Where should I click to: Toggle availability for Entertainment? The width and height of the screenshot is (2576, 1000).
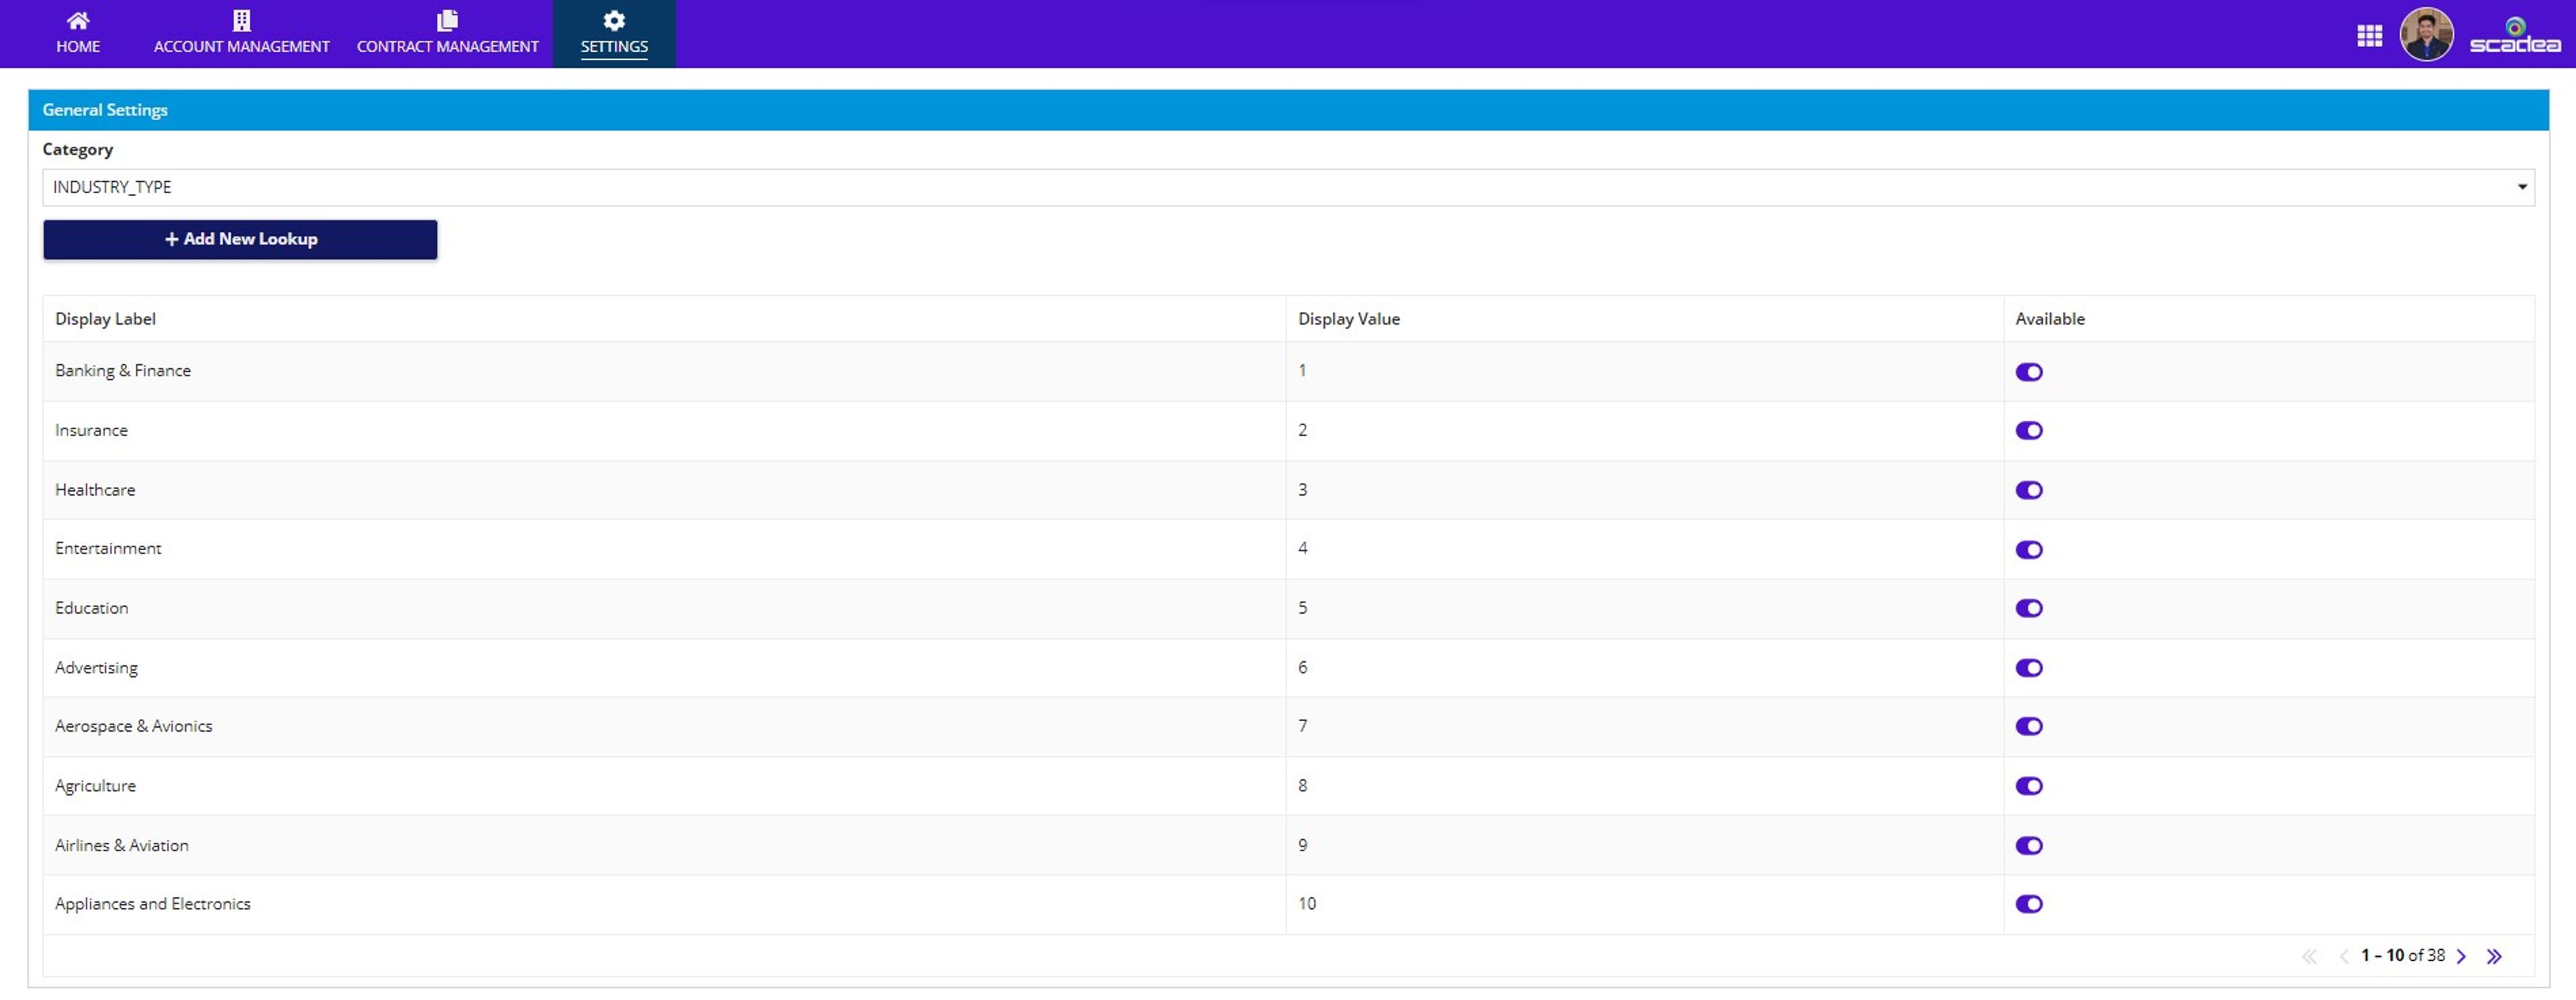(x=2029, y=550)
